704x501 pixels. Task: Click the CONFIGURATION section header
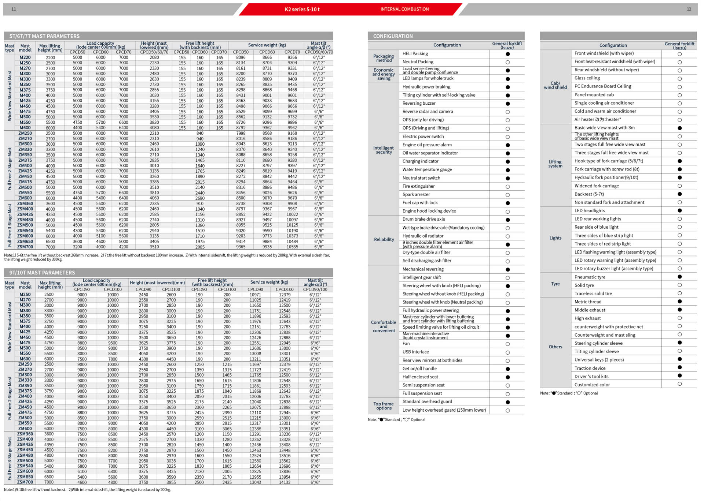tap(393, 36)
